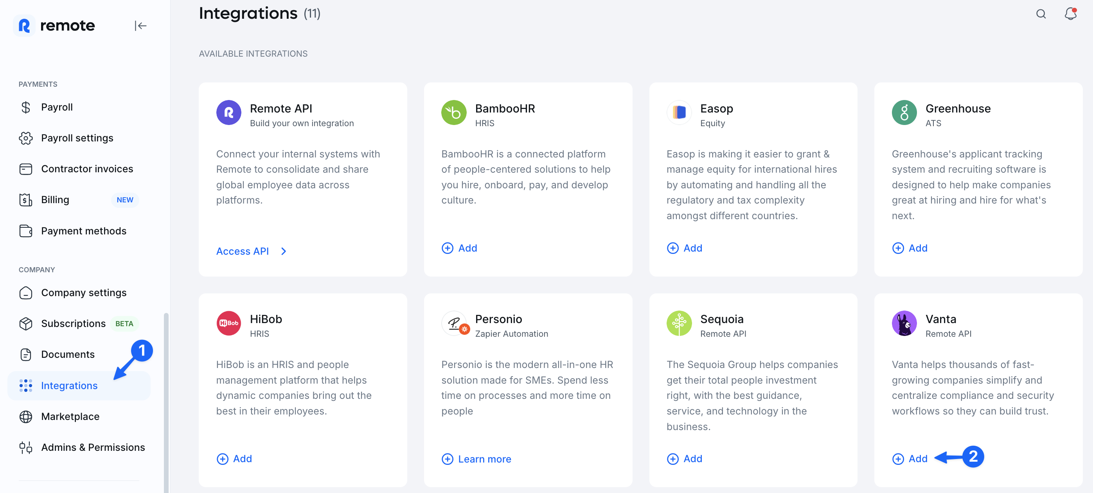
Task: Click the sidebar scrollbar
Action: (166, 402)
